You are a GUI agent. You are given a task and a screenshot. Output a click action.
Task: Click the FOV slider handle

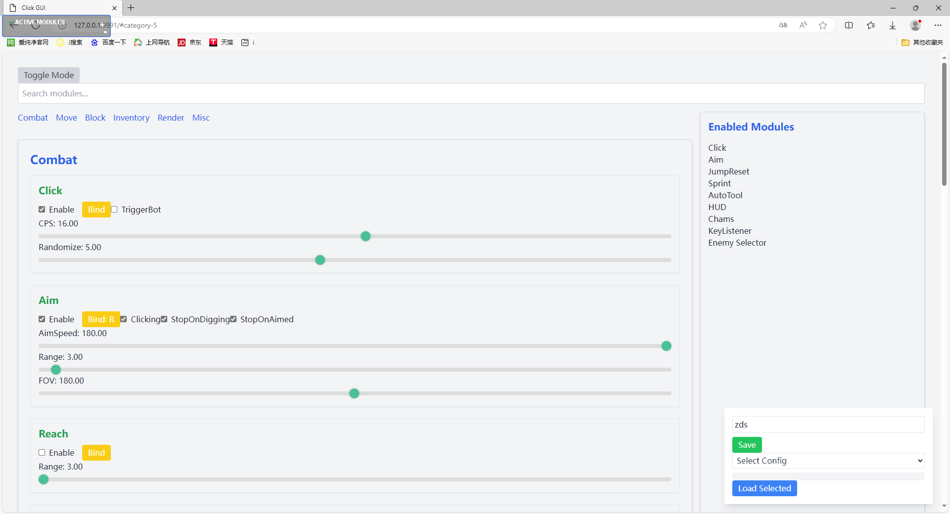click(x=354, y=393)
